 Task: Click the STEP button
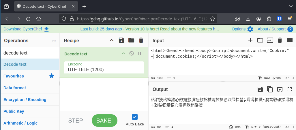click(76, 121)
